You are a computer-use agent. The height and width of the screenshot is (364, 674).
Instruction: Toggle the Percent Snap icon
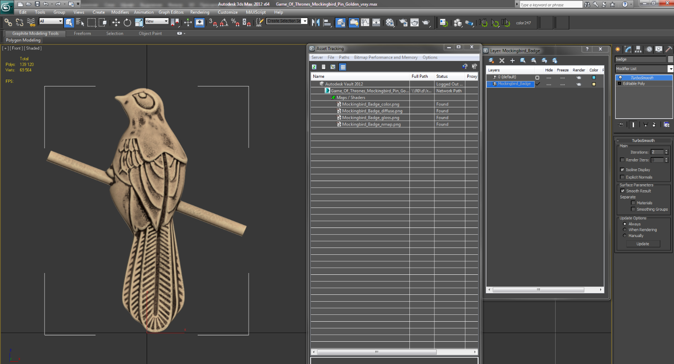coord(235,22)
